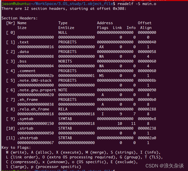Click the 'RELA' type entry

(63, 109)
